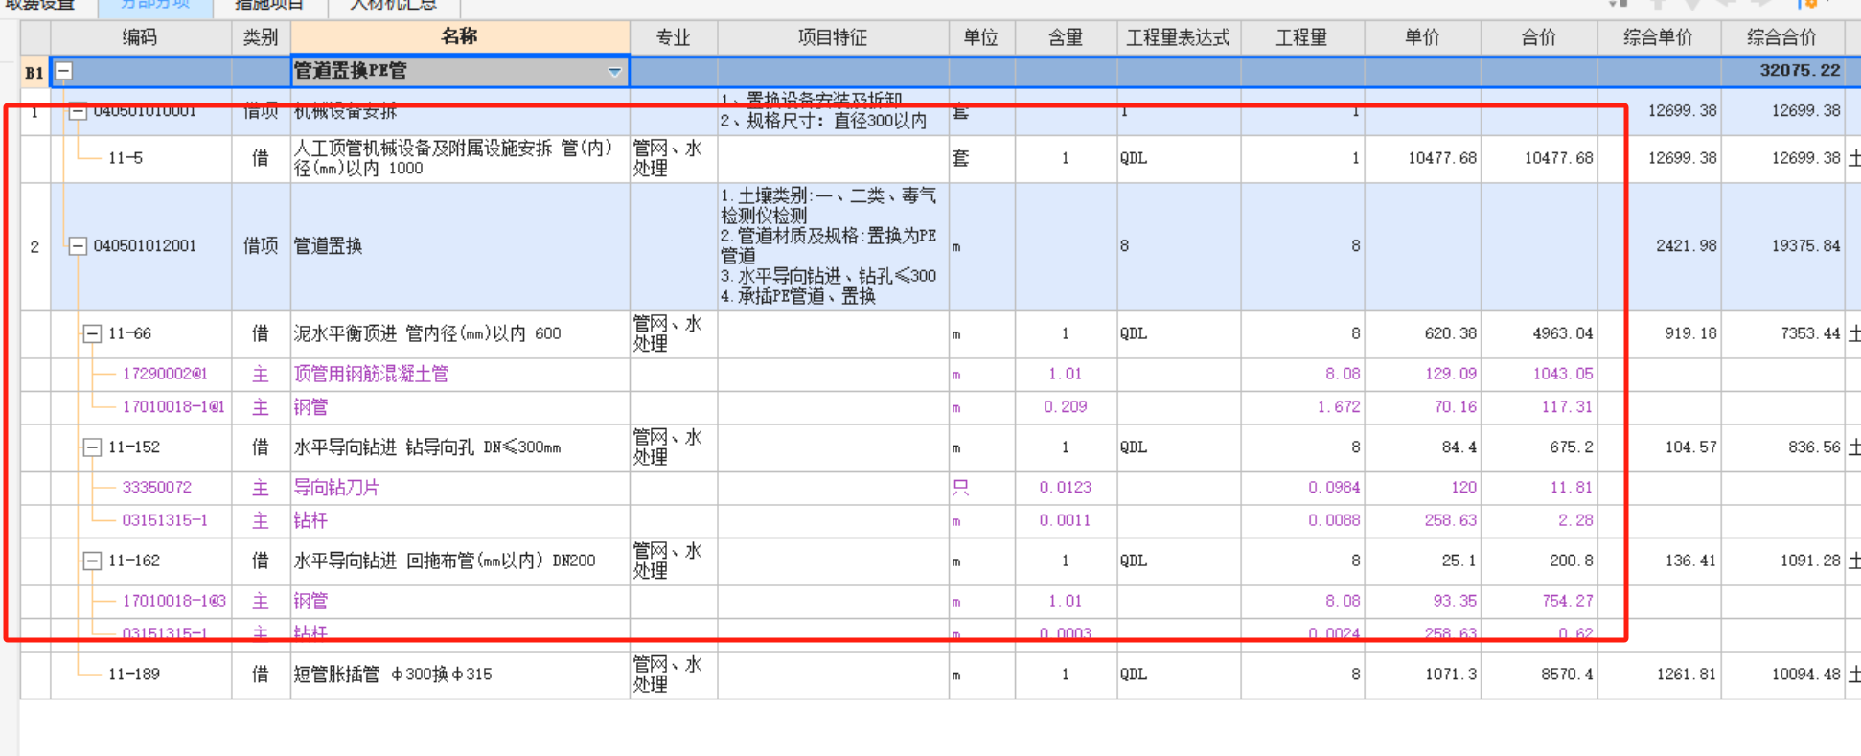
Task: Click the 项目特征 column header
Action: (x=833, y=37)
